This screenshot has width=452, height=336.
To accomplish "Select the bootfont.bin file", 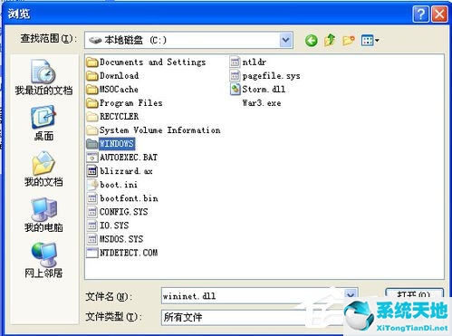I will click(122, 198).
